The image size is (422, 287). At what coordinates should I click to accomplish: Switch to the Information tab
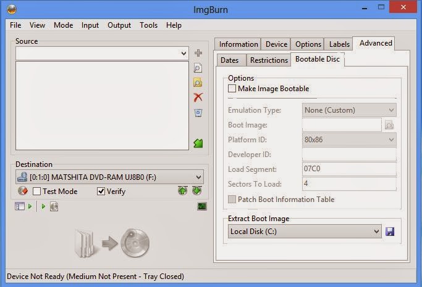point(238,44)
